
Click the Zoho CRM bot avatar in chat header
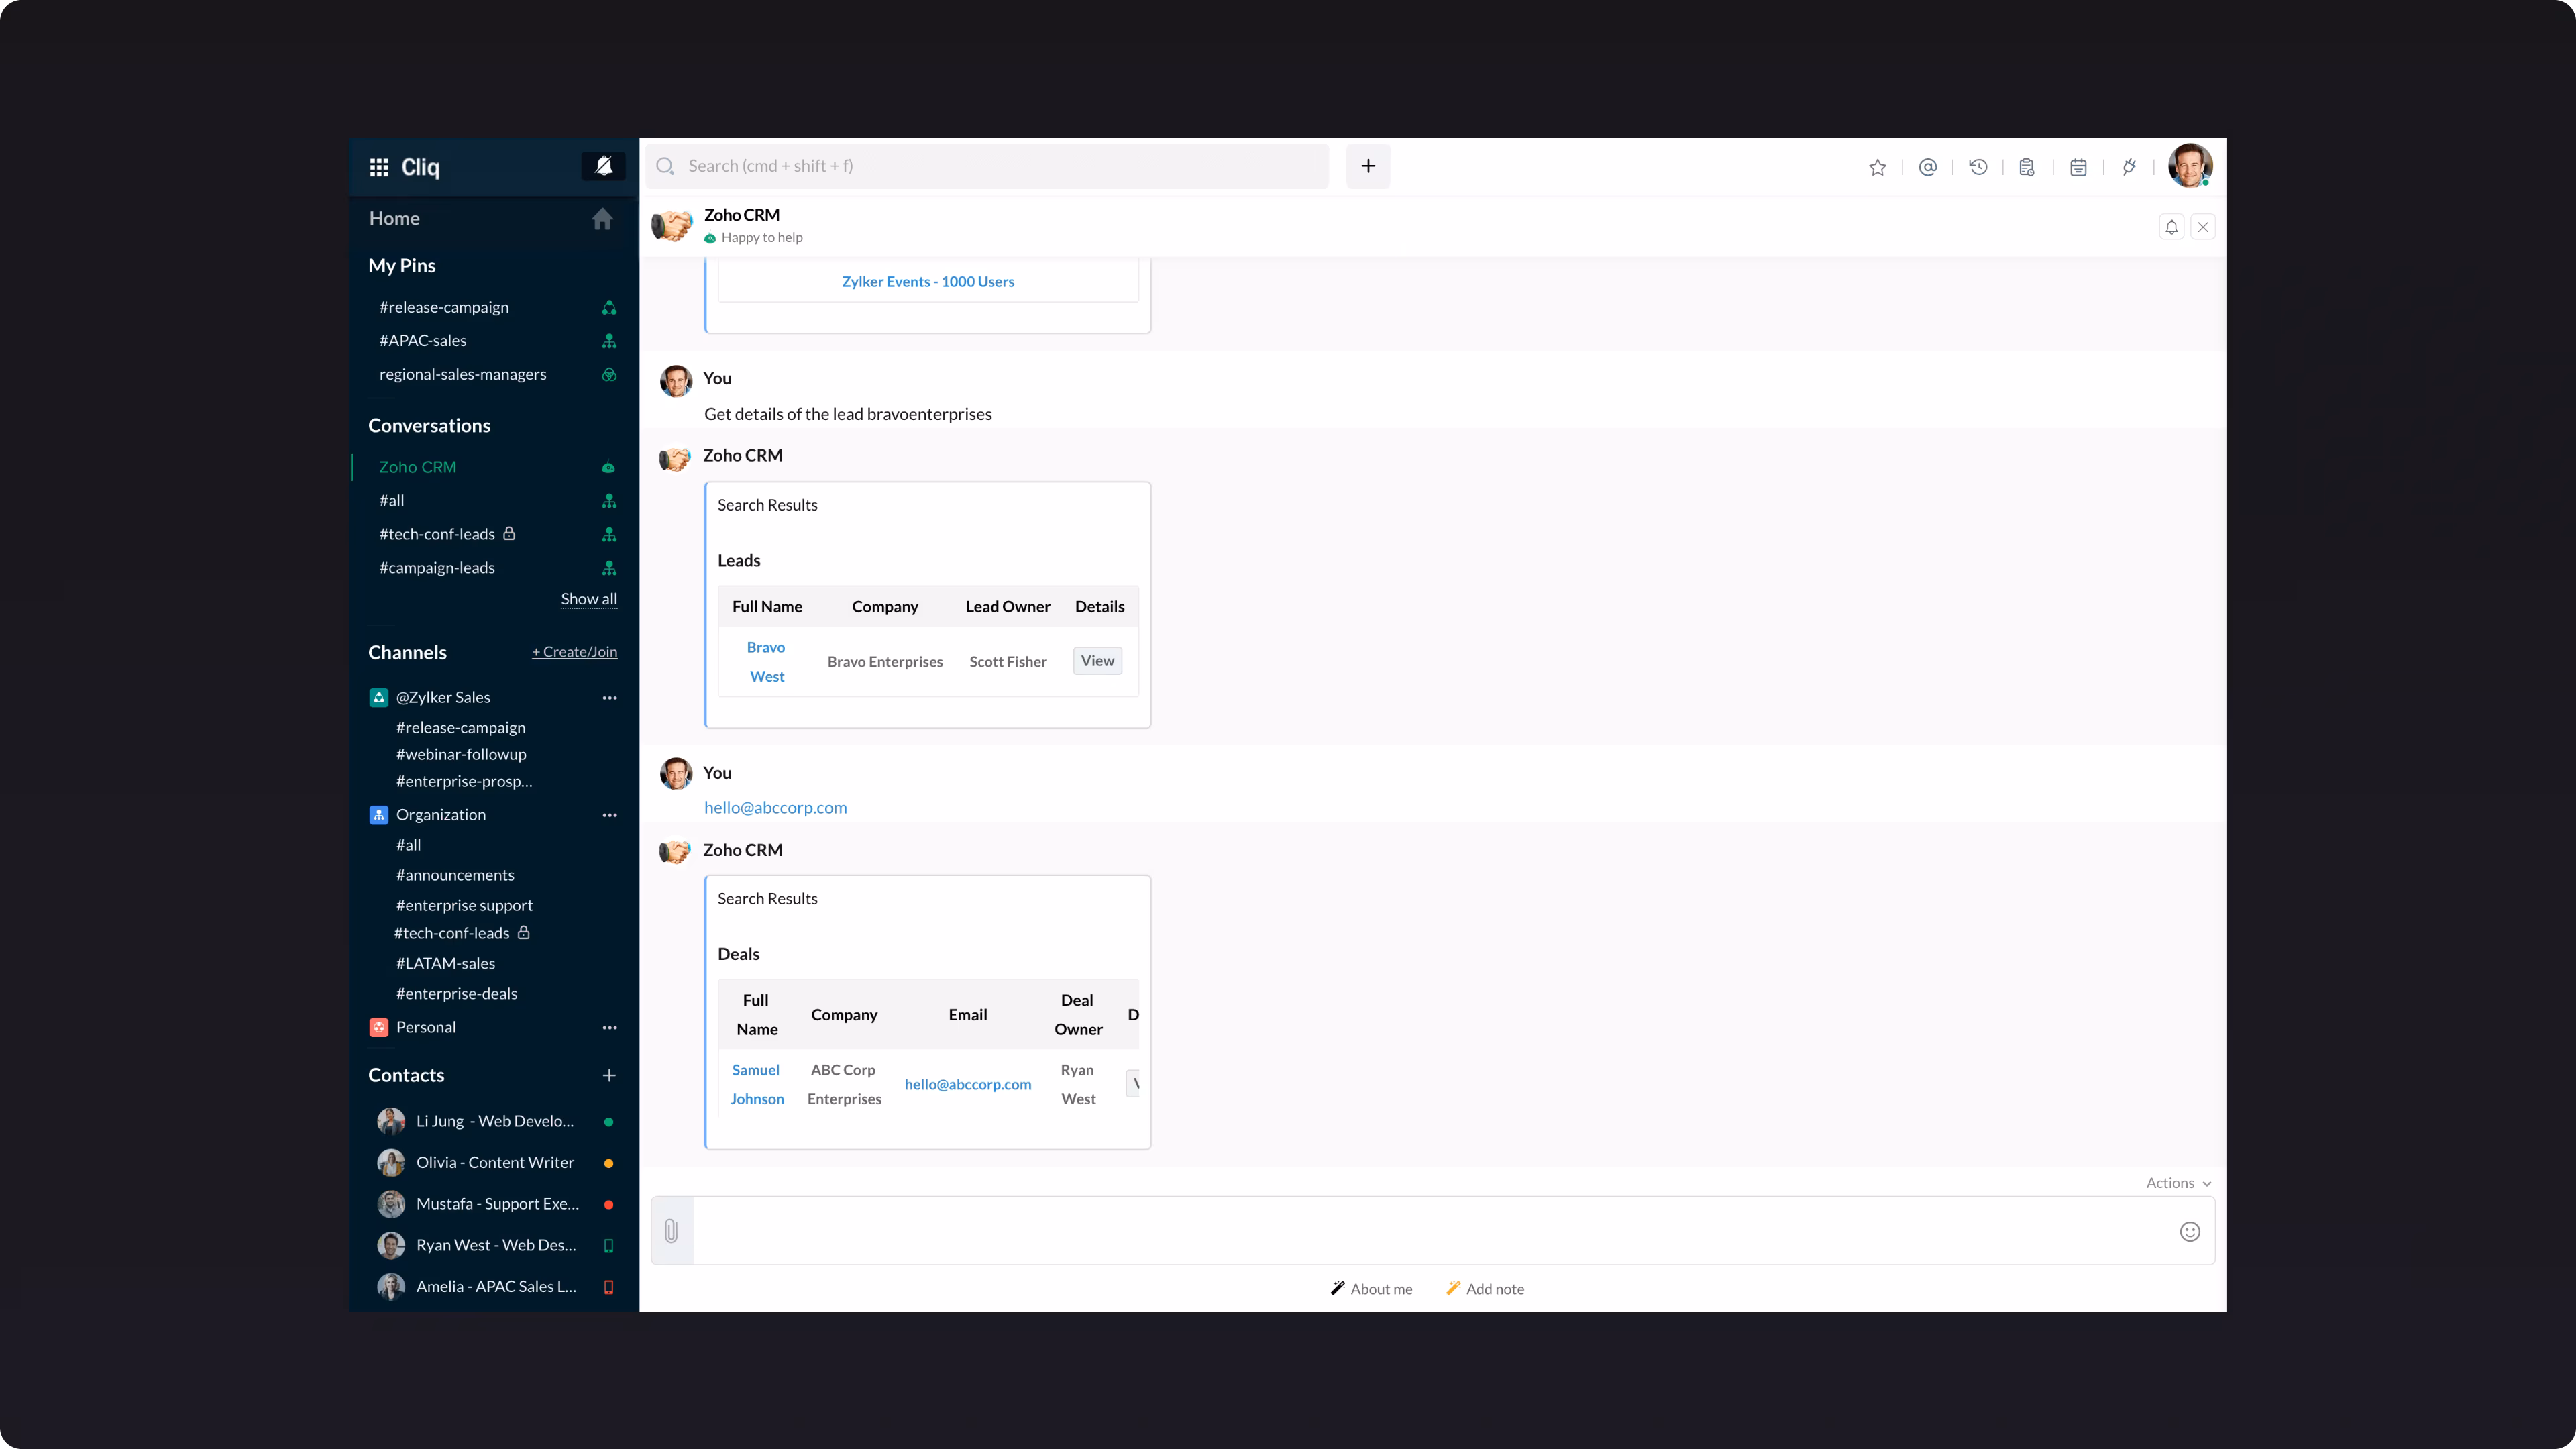[672, 225]
